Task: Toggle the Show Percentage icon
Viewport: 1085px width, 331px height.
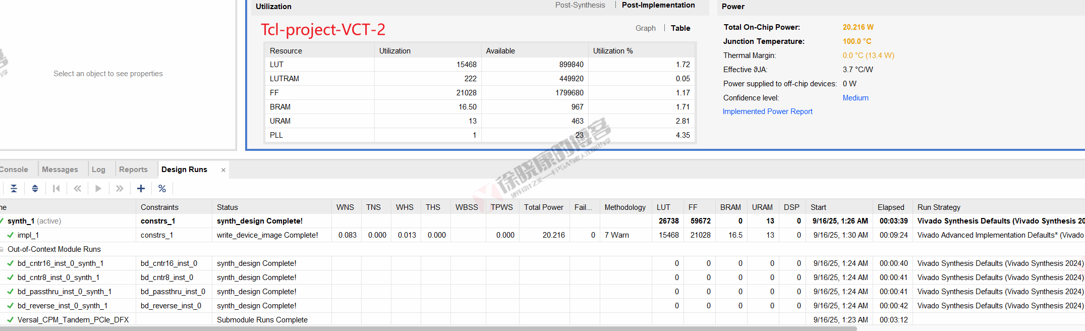Action: (162, 189)
